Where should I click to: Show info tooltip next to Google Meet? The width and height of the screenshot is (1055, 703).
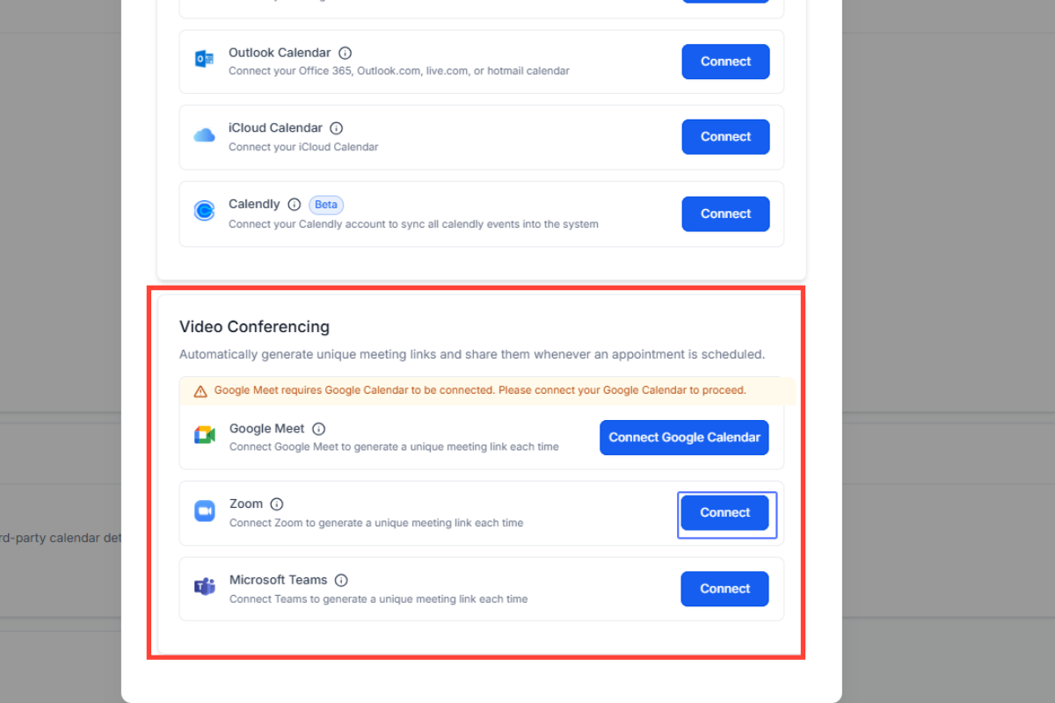pos(319,429)
